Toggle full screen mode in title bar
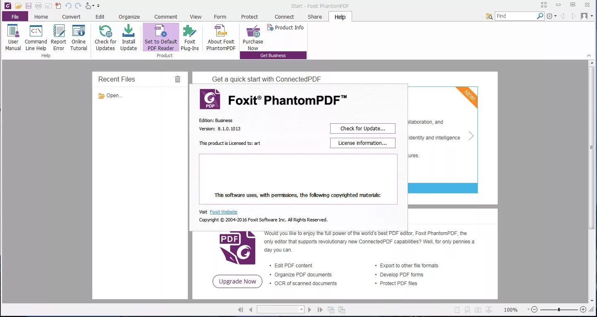The width and height of the screenshot is (597, 317). click(x=544, y=5)
